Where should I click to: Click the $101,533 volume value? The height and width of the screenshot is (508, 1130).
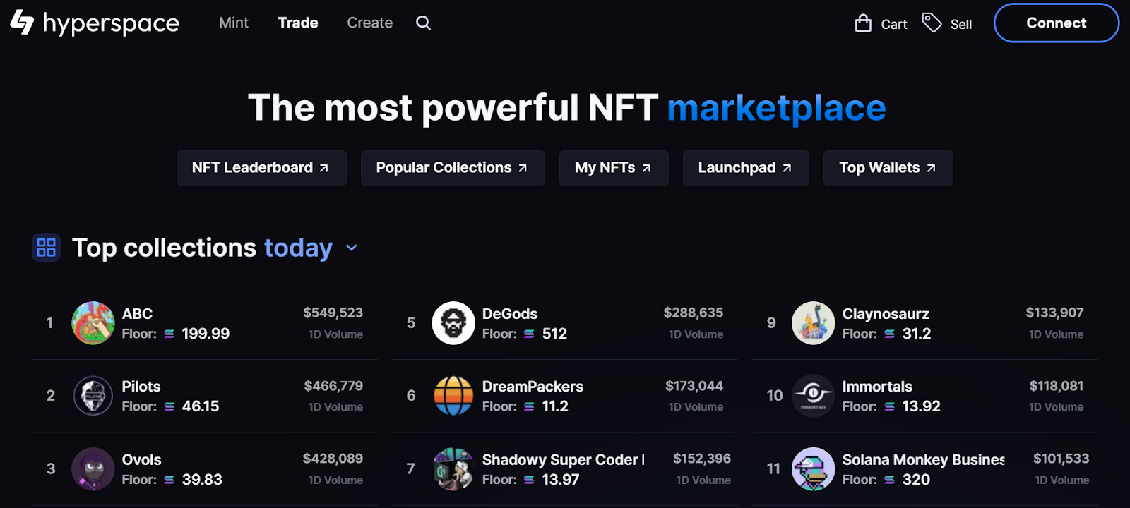tap(1061, 459)
